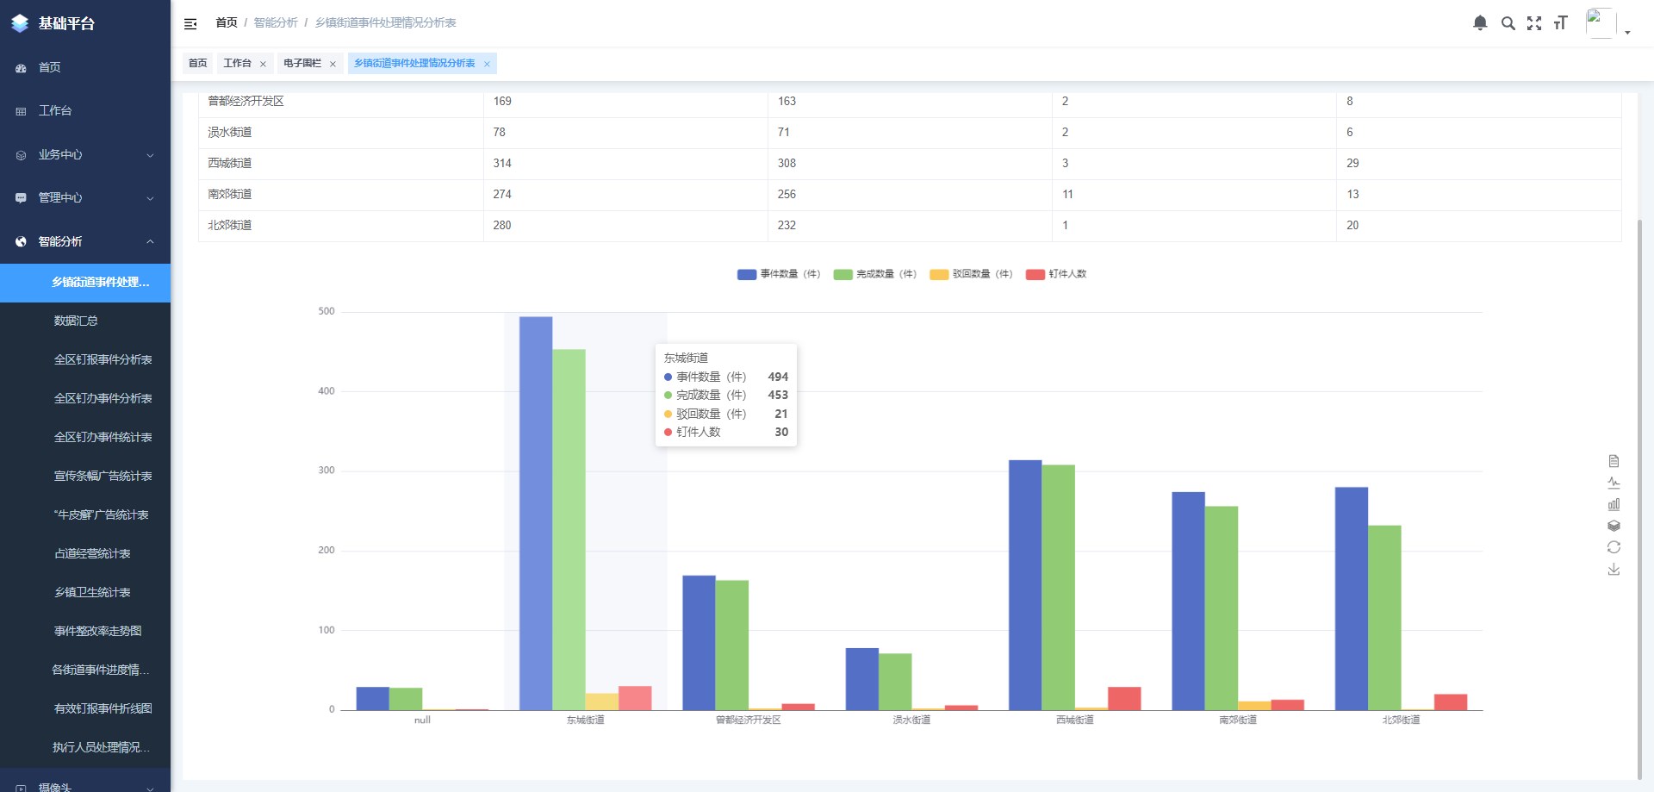Viewport: 1654px width, 792px height.
Task: Click the 智能分析 pie chart icon
Action: click(x=21, y=242)
